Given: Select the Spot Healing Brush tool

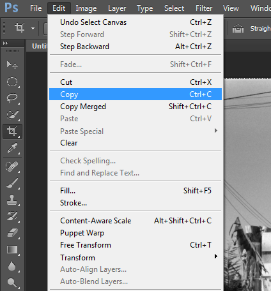Looking at the screenshot, I should (x=12, y=167).
